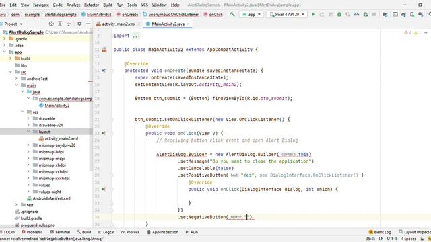This screenshot has height=242, width=431.
Task: Open Project panel settings gear
Action: pyautogui.click(x=79, y=24)
